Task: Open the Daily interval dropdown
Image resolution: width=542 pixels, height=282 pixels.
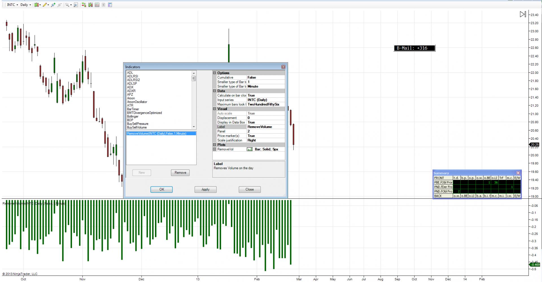Action: [25, 5]
